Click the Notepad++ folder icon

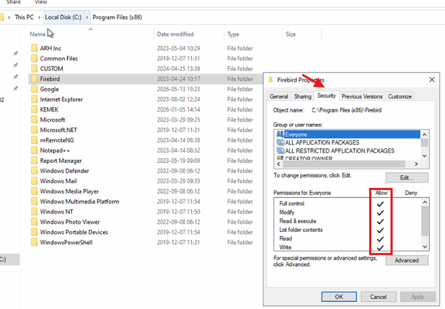click(x=34, y=150)
